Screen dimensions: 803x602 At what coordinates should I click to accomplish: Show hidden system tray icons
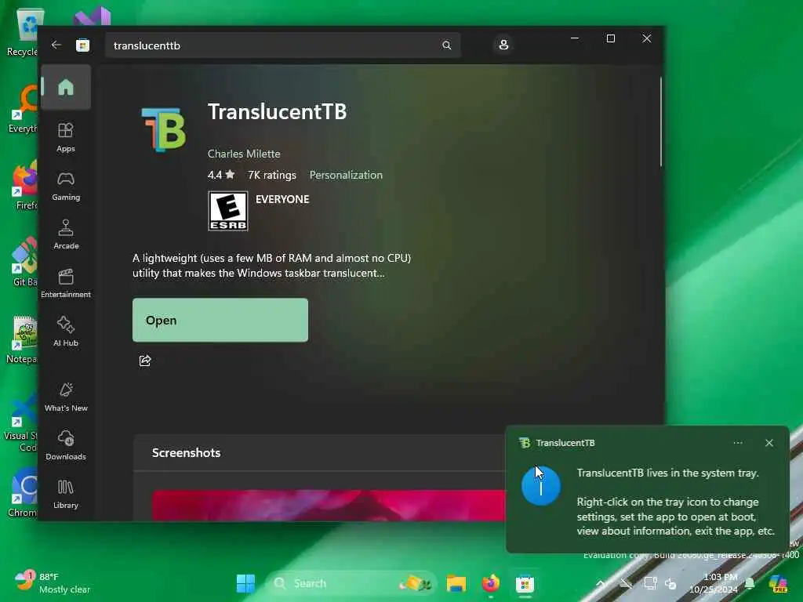601,583
